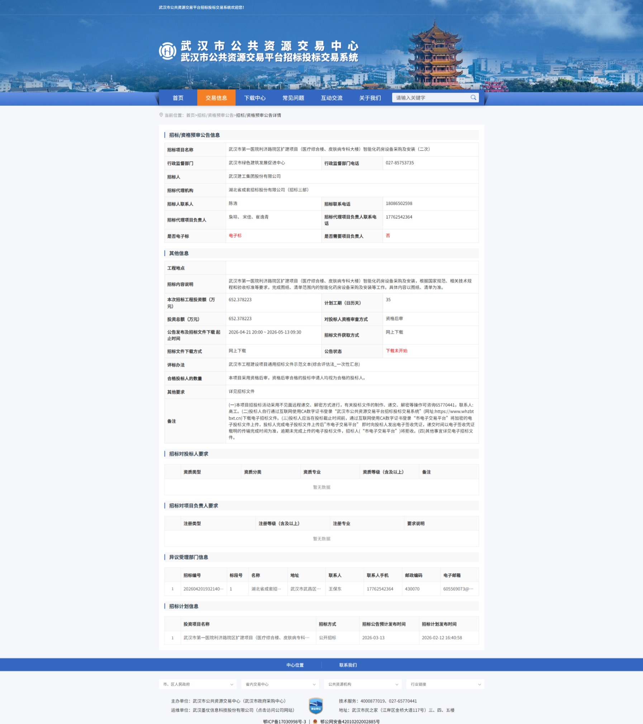The height and width of the screenshot is (724, 643).
Task: Open the 互动交流 navigation tab
Action: click(332, 98)
